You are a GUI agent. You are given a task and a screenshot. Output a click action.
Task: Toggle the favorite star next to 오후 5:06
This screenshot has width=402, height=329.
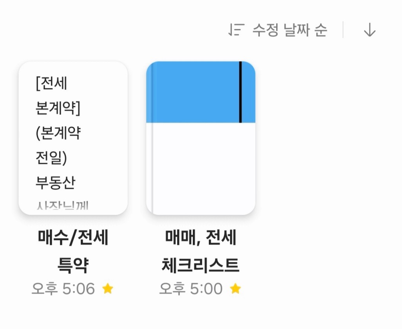[x=108, y=289]
